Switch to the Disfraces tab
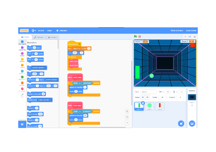 click(x=39, y=37)
